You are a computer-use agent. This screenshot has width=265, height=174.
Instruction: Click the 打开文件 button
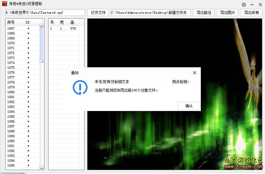98,13
